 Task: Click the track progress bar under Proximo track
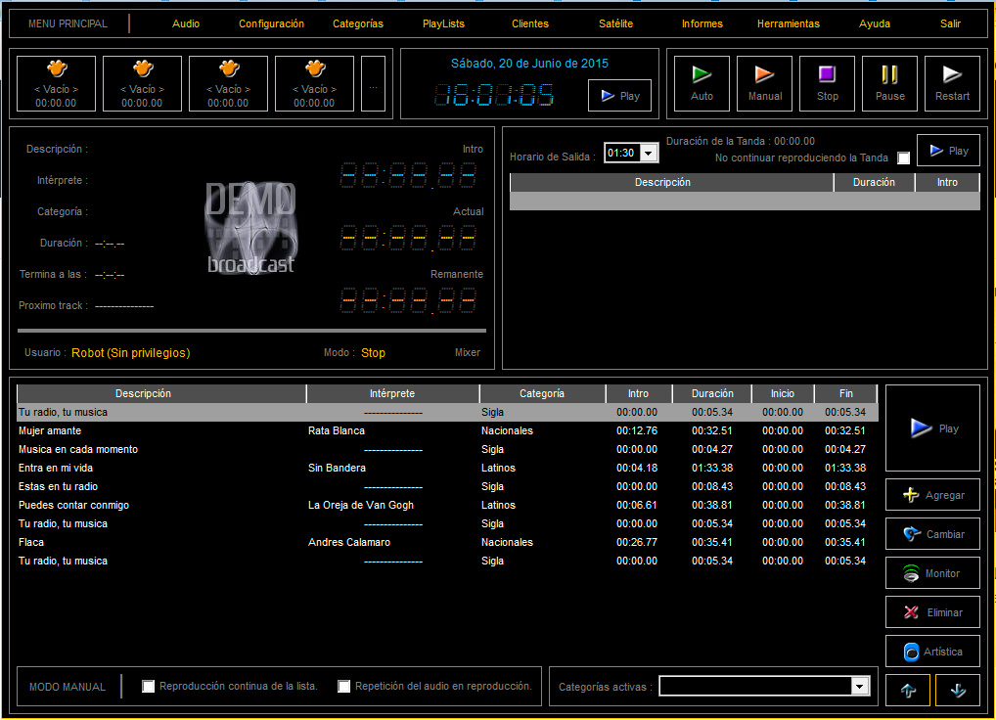coord(251,330)
